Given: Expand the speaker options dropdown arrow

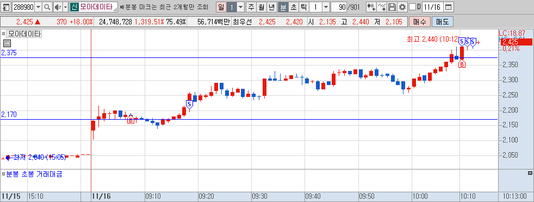Looking at the screenshot, I should tap(66, 7).
